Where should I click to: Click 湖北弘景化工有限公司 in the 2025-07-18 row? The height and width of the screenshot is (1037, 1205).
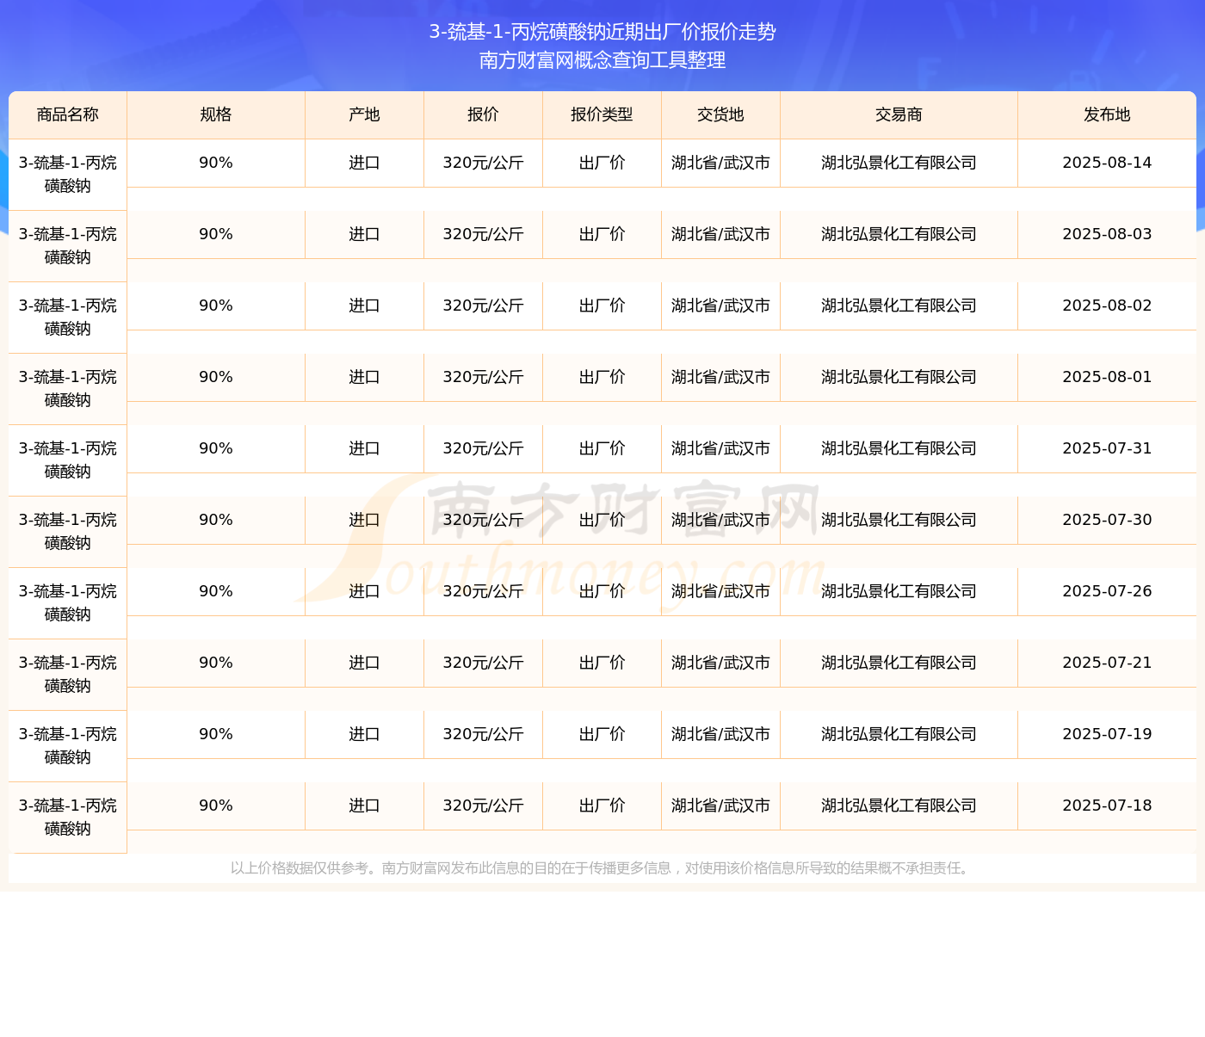tap(899, 806)
